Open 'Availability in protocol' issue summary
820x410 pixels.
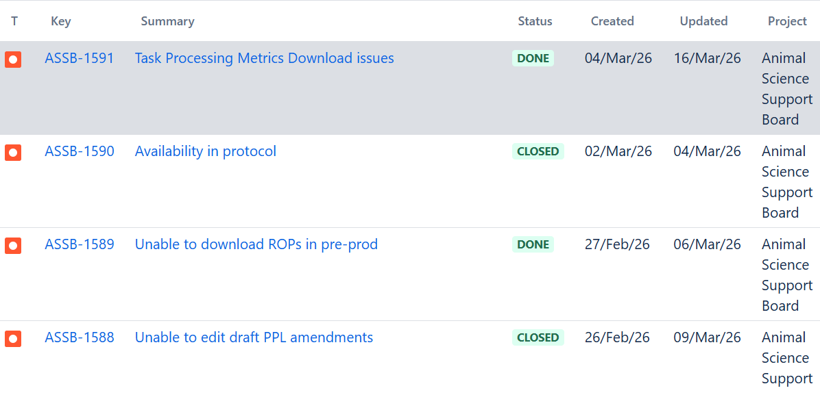[x=206, y=151]
